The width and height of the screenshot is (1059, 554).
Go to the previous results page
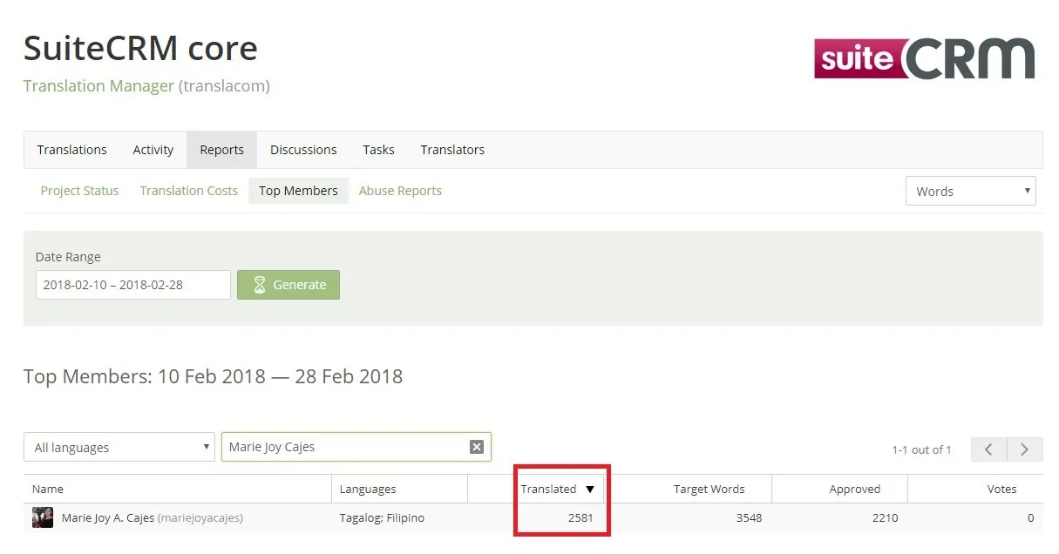click(988, 449)
